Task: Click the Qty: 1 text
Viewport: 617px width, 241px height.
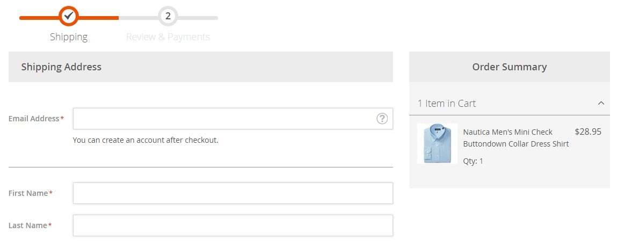Action: (473, 161)
